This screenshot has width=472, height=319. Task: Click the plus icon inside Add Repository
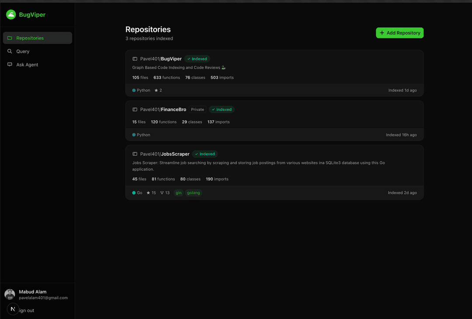tap(382, 32)
